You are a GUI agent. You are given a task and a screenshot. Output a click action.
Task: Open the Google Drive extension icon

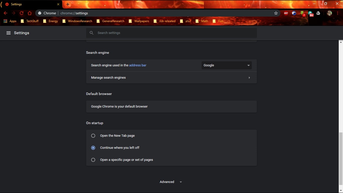point(319,13)
